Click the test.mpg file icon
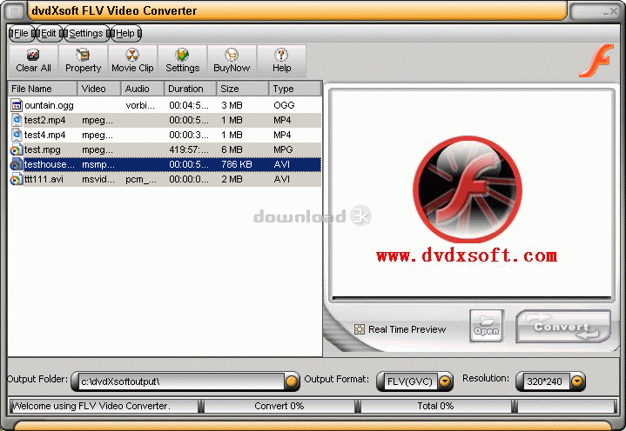Screen dimensions: 626x431 16,149
